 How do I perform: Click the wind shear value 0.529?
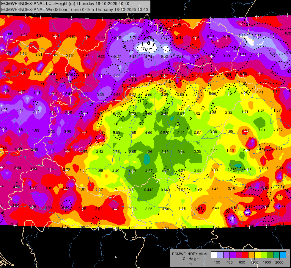165,133
